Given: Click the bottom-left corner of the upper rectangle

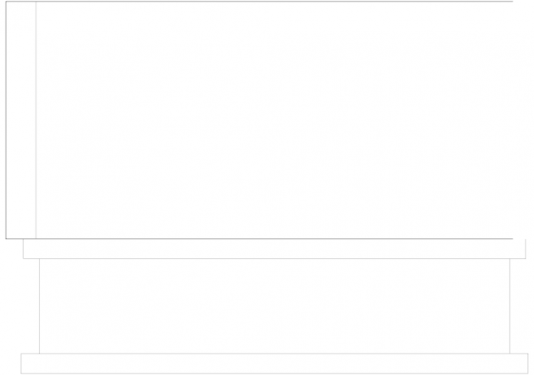Looking at the screenshot, I should (x=6, y=238).
